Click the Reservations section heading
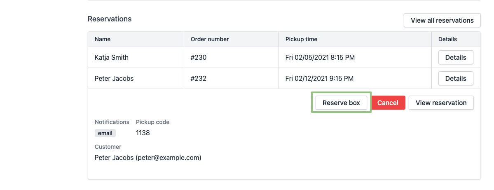This screenshot has height=190, width=494. (x=110, y=19)
